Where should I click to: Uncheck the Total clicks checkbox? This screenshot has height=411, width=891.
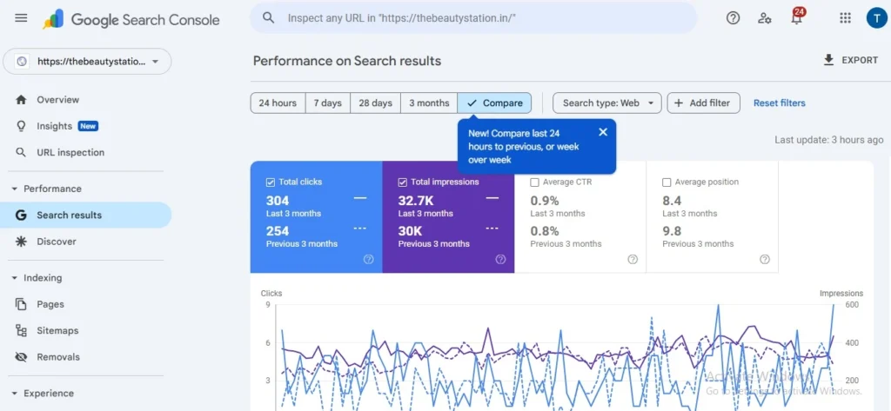point(270,182)
